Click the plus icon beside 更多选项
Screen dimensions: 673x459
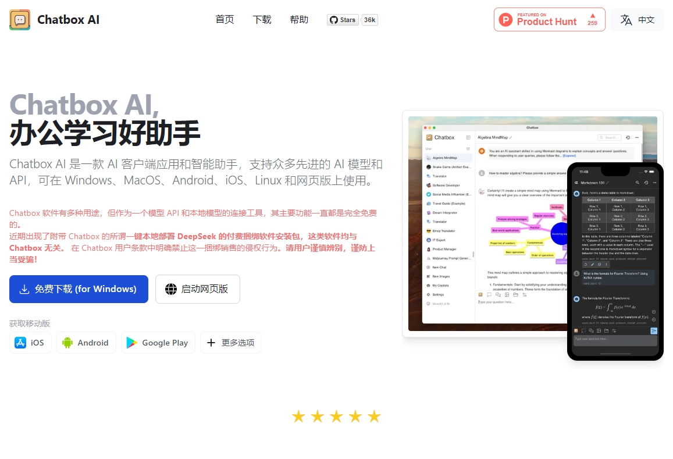click(x=211, y=343)
